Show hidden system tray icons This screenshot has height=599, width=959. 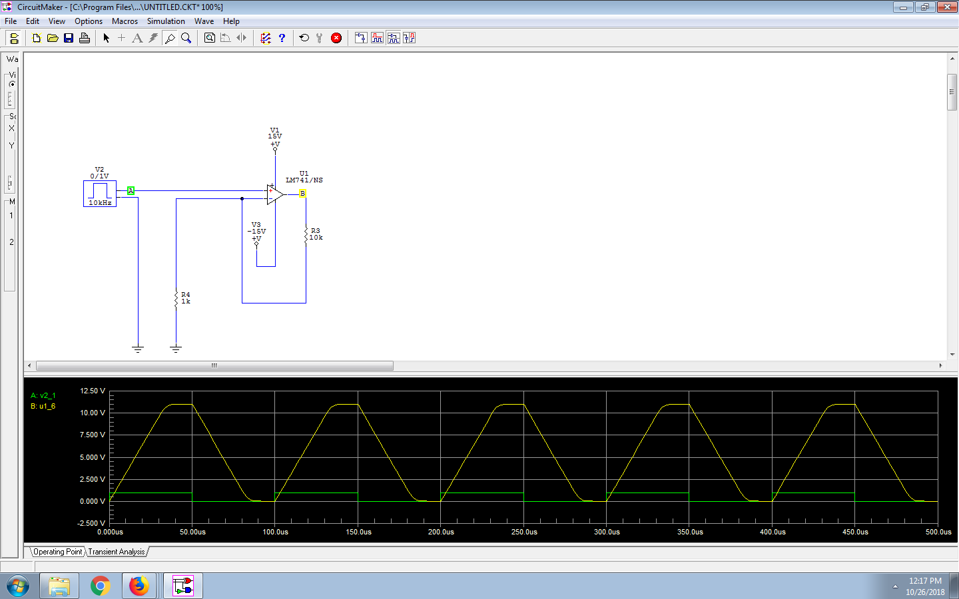point(895,587)
